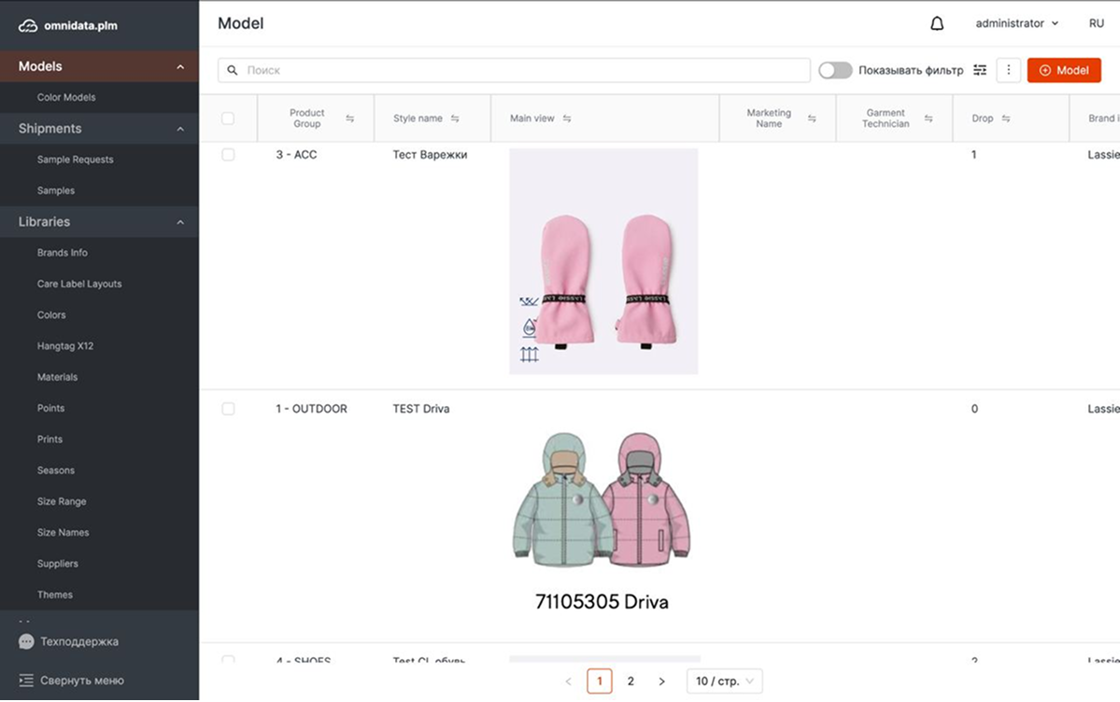
Task: Open filter settings sliders icon
Action: 980,70
